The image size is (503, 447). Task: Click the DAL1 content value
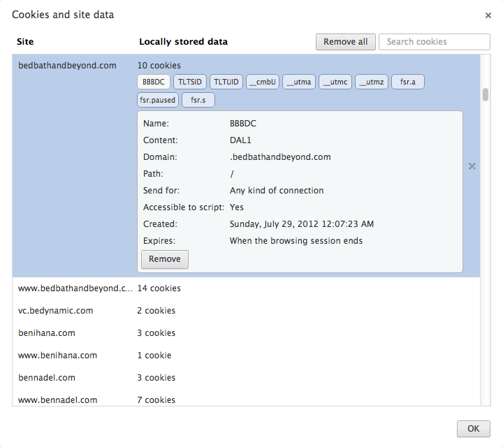240,140
